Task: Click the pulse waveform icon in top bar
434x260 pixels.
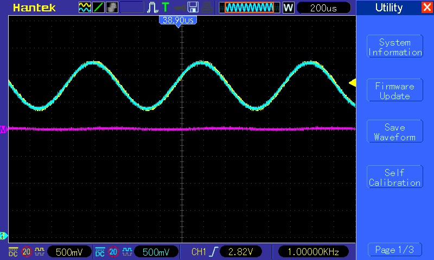Action: [152, 8]
